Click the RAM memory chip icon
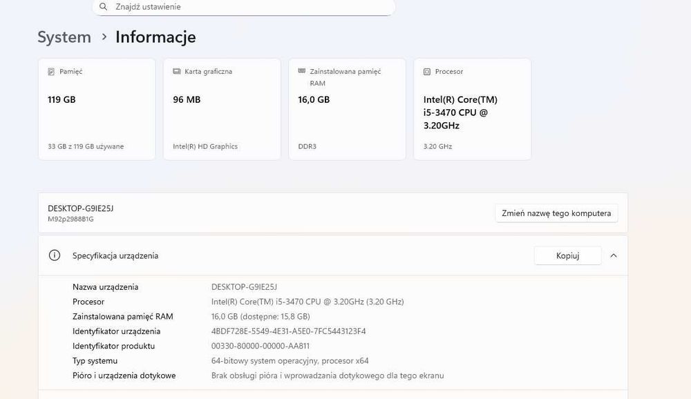691x399 pixels. (301, 71)
